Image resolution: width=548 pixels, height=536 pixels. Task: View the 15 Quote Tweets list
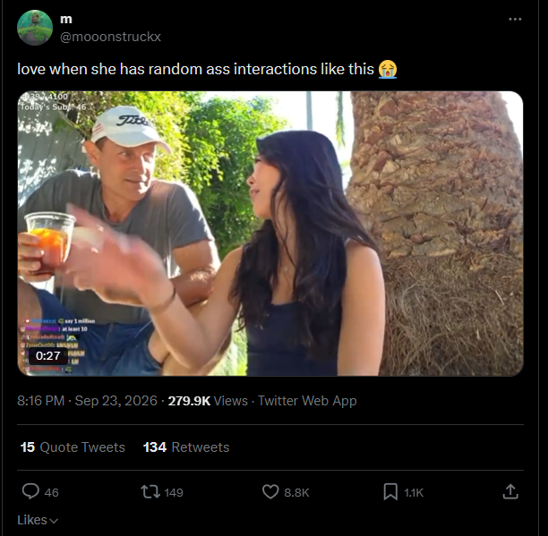73,447
